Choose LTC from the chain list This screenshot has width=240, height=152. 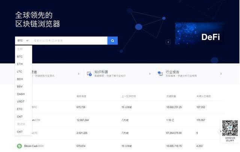click(x=20, y=71)
